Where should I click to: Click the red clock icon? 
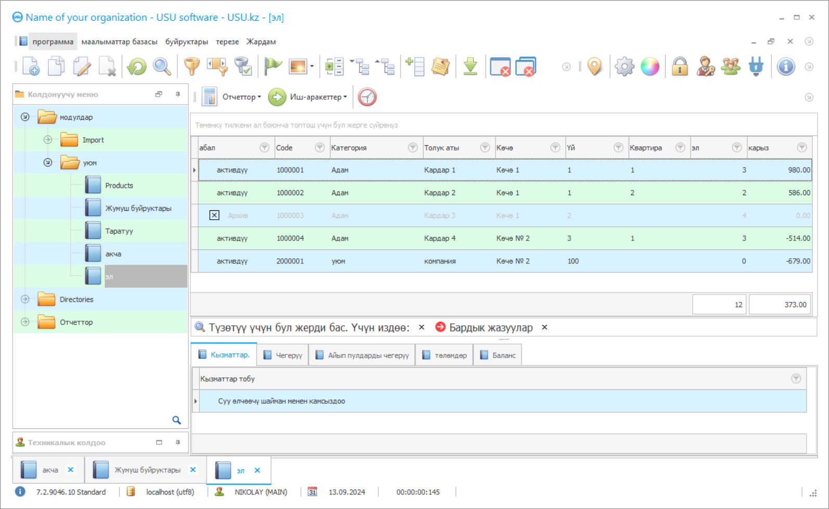pos(367,97)
